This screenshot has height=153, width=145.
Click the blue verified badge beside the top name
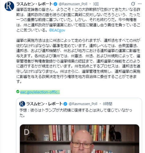55,4
